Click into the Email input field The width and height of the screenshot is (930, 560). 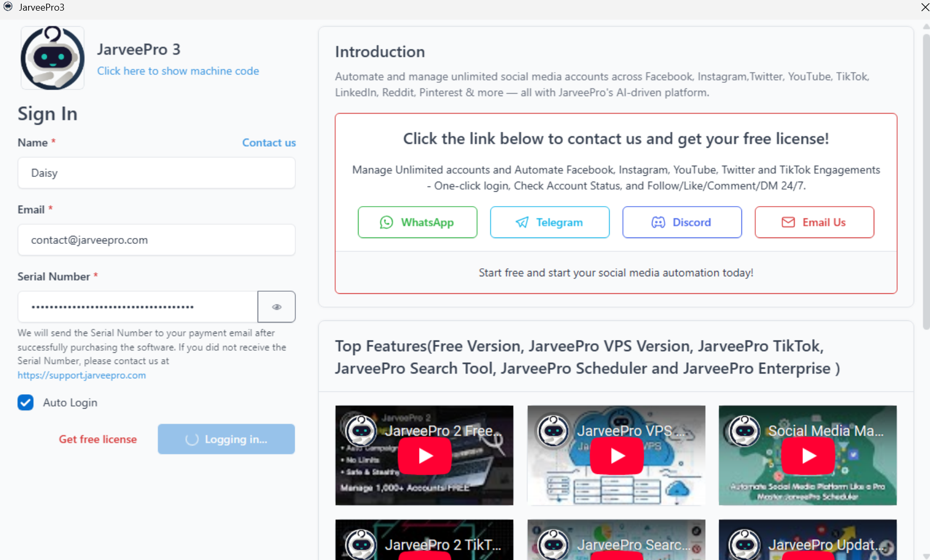point(156,240)
